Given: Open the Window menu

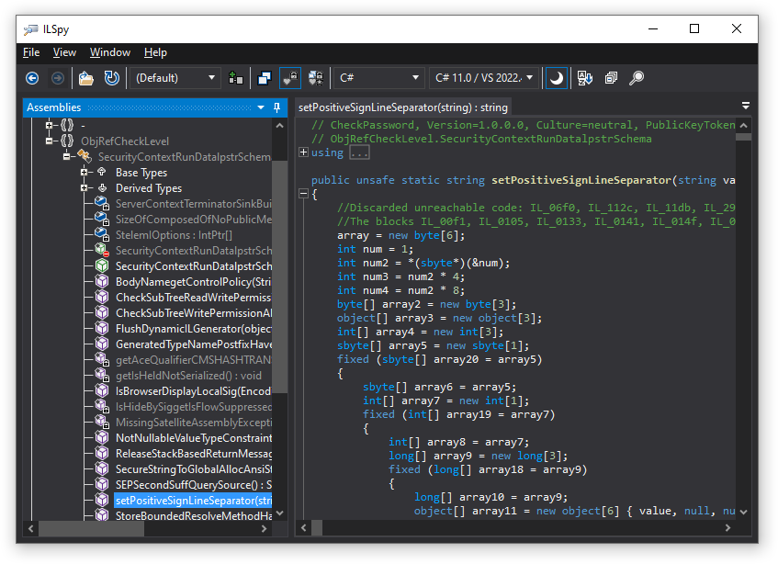Looking at the screenshot, I should [109, 52].
